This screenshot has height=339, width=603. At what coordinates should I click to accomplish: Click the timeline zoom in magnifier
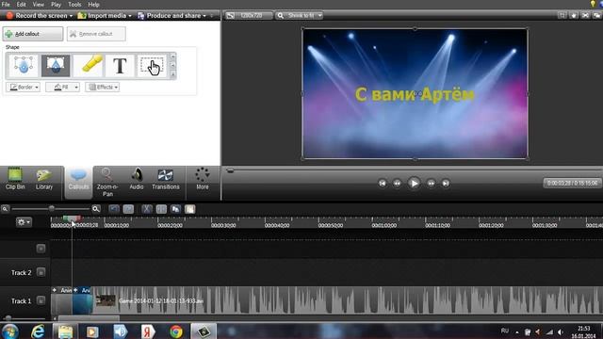pos(96,209)
